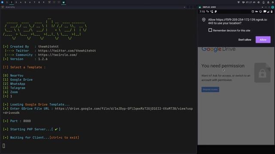Check Remember decision for this site
Viewport: 275px width, 154px height.
pyautogui.click(x=210, y=30)
